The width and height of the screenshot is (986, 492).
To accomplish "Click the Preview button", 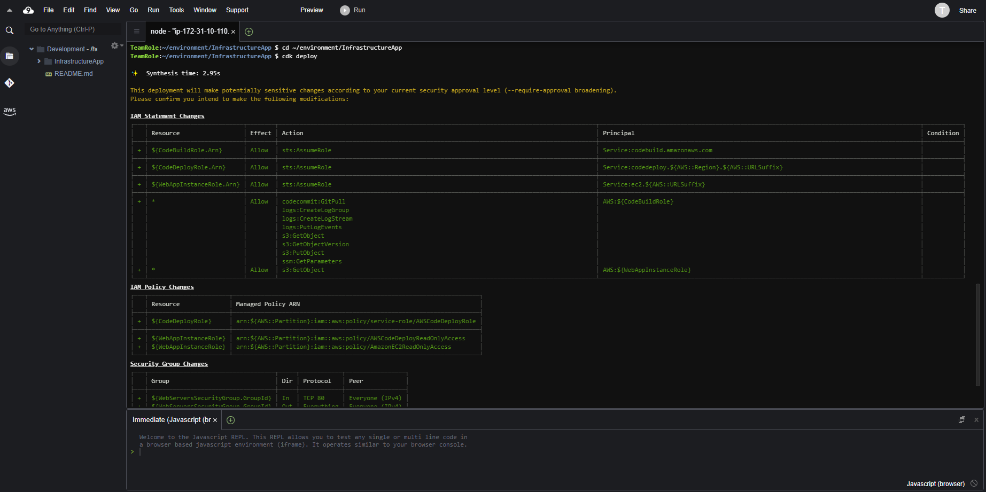I will [312, 10].
